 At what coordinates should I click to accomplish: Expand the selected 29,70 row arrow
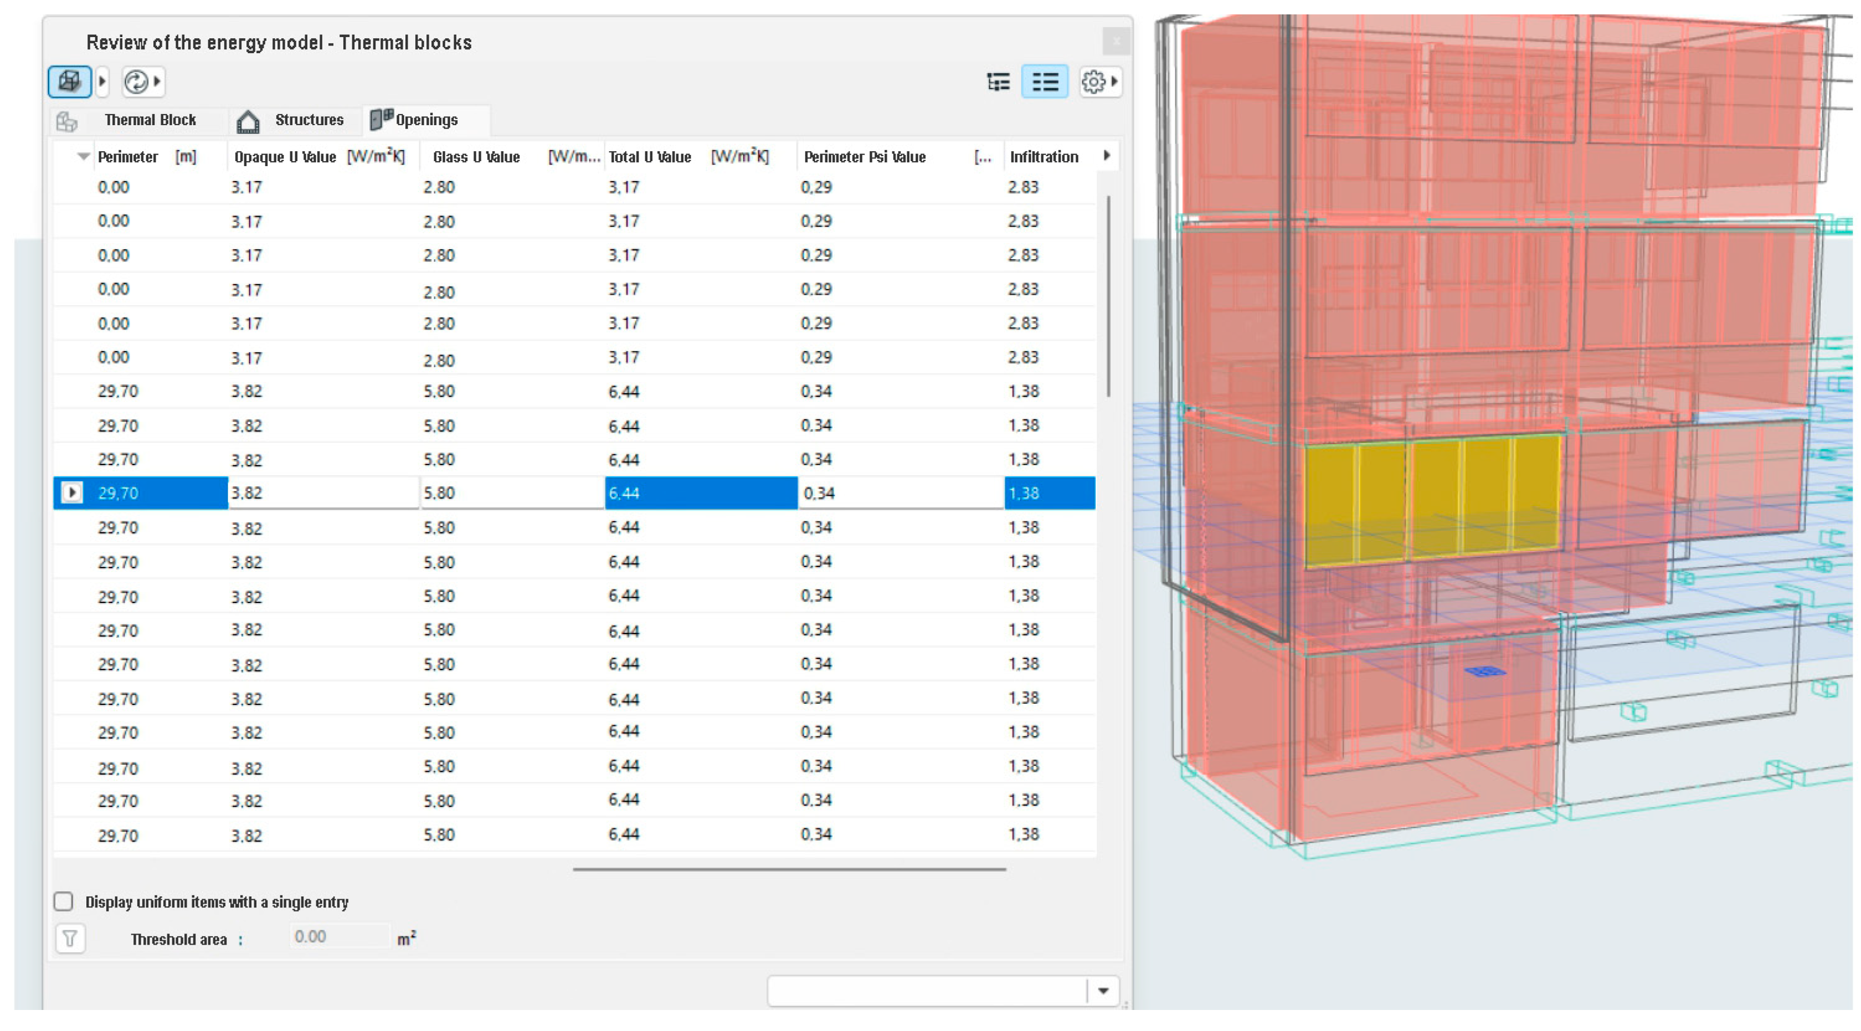pos(71,493)
